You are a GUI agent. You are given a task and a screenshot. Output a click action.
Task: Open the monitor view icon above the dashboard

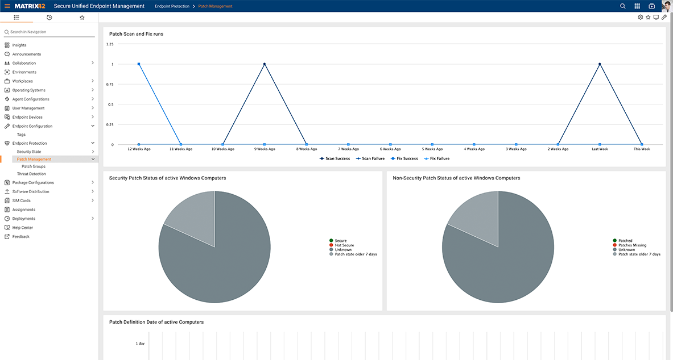click(x=656, y=17)
